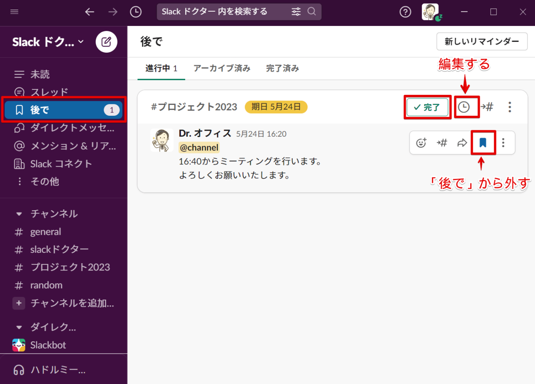The image size is (535, 384).
Task: Collapse the ダイレクトメッセージ section arrow
Action: [19, 327]
